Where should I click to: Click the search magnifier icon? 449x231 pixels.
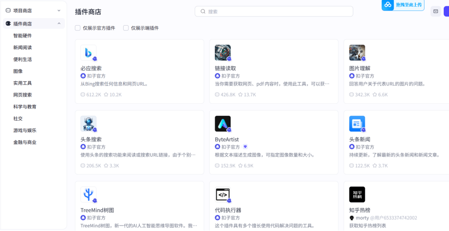pos(203,12)
